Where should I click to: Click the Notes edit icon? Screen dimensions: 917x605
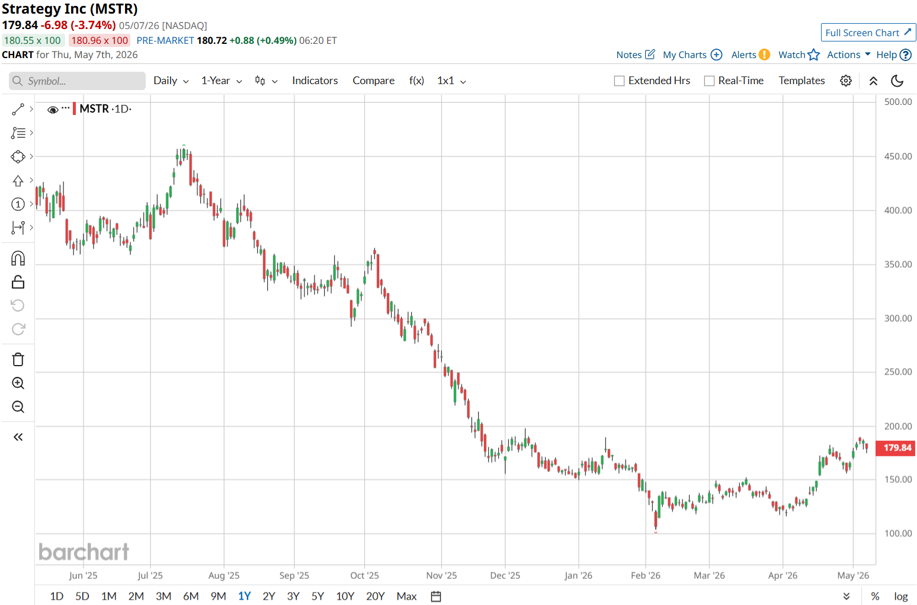tap(650, 55)
